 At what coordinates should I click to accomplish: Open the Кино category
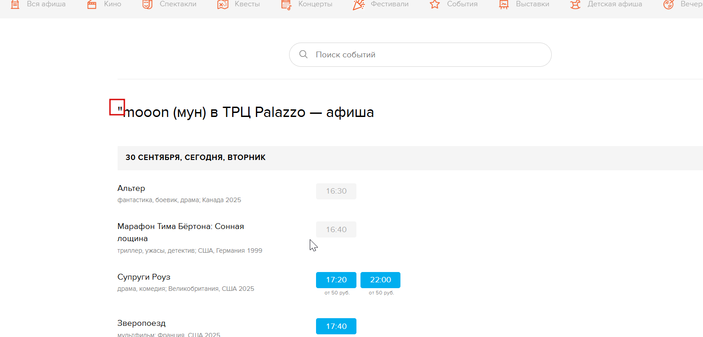[113, 4]
